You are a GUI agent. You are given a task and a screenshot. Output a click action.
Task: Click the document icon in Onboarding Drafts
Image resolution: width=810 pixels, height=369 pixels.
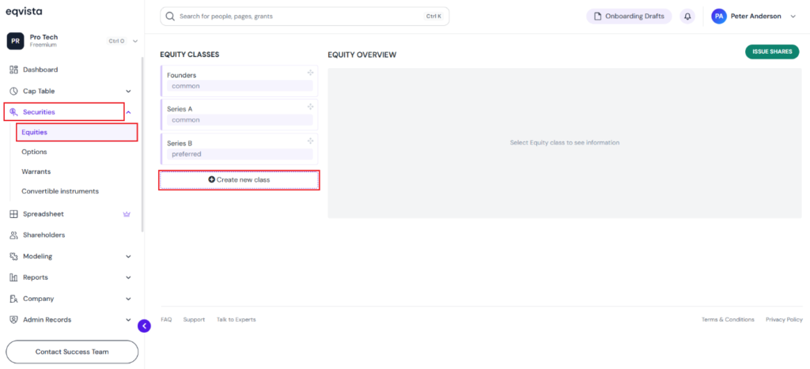(598, 17)
